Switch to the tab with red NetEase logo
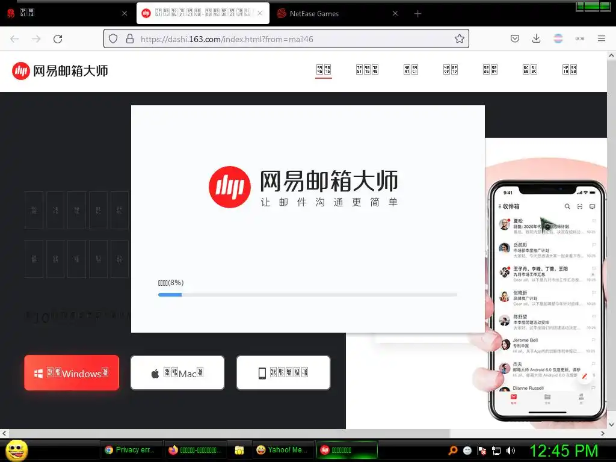Image resolution: width=616 pixels, height=462 pixels. (x=67, y=13)
